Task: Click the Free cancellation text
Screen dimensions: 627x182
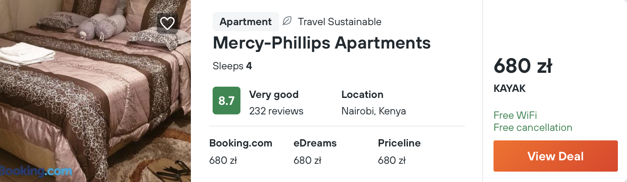Action: [x=533, y=127]
